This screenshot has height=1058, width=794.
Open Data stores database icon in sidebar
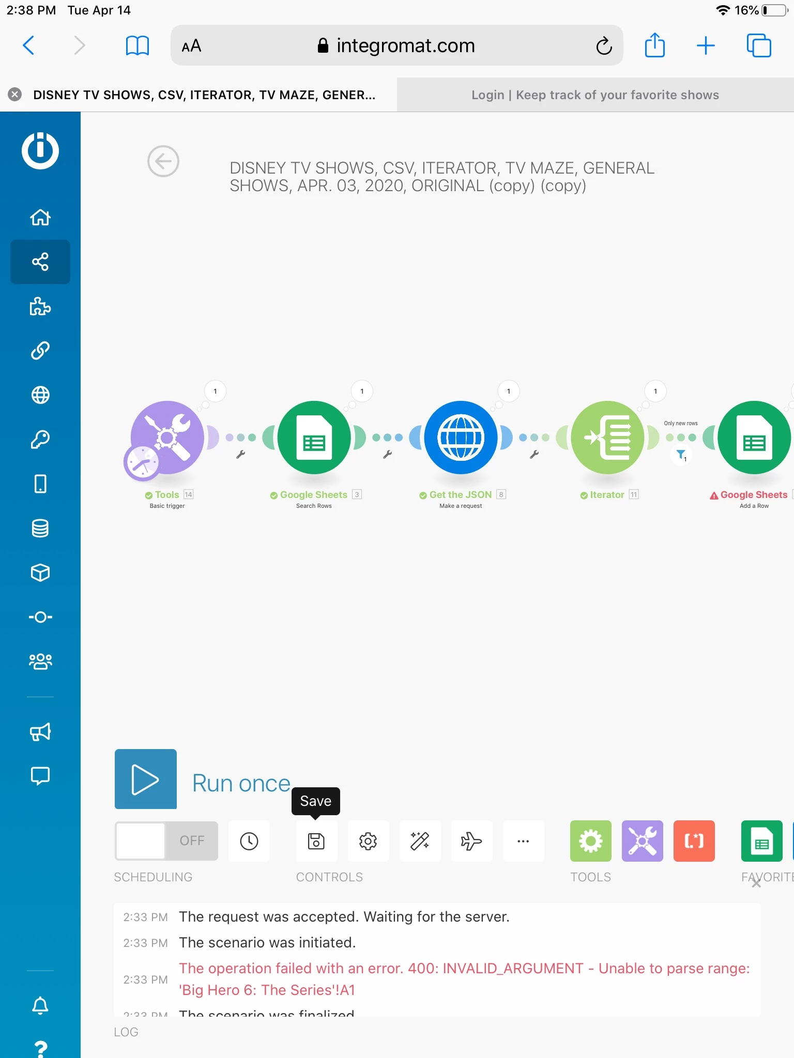click(40, 528)
